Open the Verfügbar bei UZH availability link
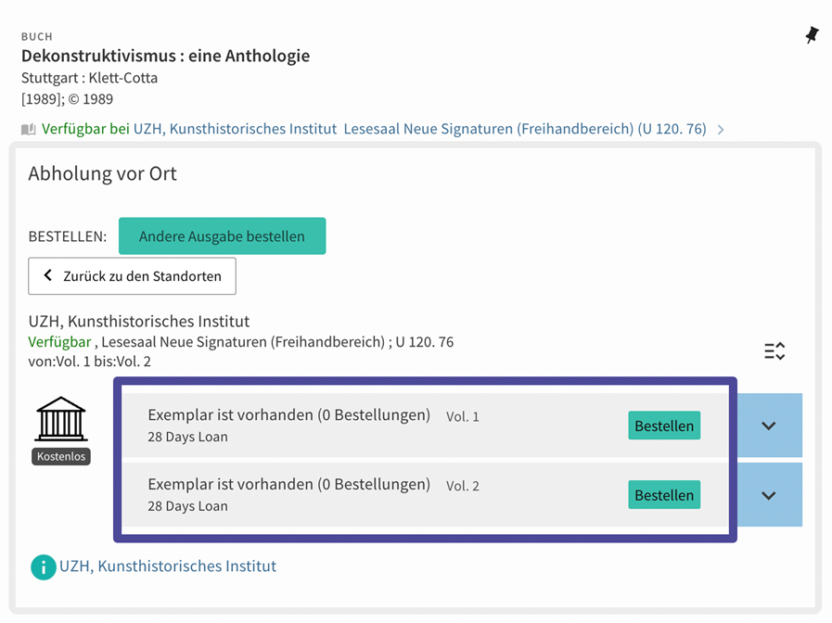832x623 pixels. 371,130
